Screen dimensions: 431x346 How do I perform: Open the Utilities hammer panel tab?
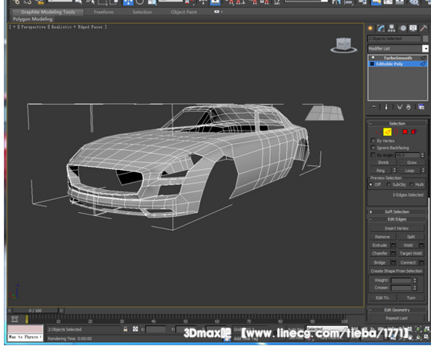(424, 28)
